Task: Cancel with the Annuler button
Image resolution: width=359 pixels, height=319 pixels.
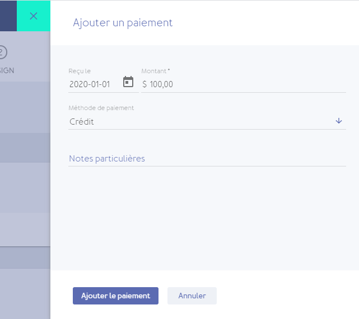Action: tap(192, 296)
